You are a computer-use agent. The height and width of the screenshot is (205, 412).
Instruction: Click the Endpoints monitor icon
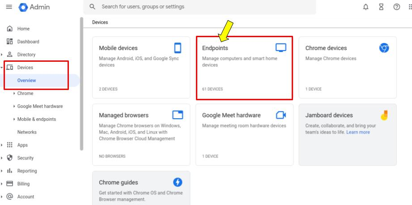click(x=280, y=47)
